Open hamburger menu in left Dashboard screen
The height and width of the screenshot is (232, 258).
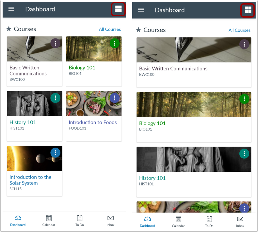point(11,9)
